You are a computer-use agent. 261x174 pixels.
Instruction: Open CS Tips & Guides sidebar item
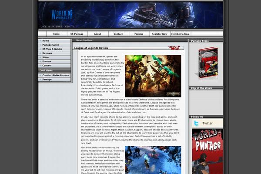tap(54, 49)
